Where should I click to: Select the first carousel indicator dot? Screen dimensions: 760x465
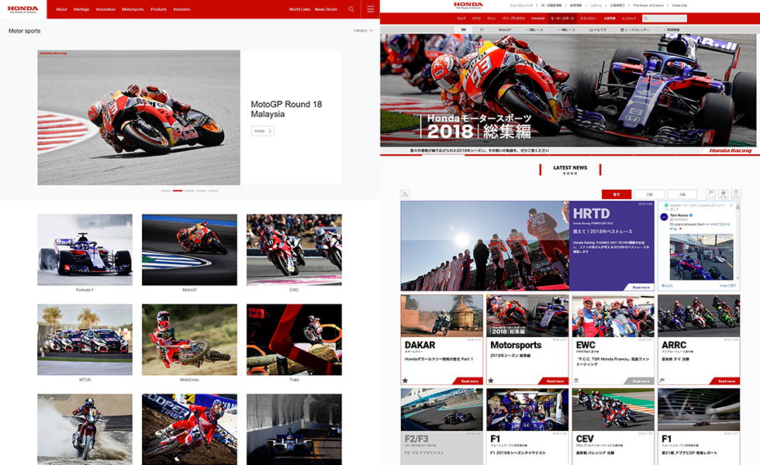pyautogui.click(x=166, y=191)
